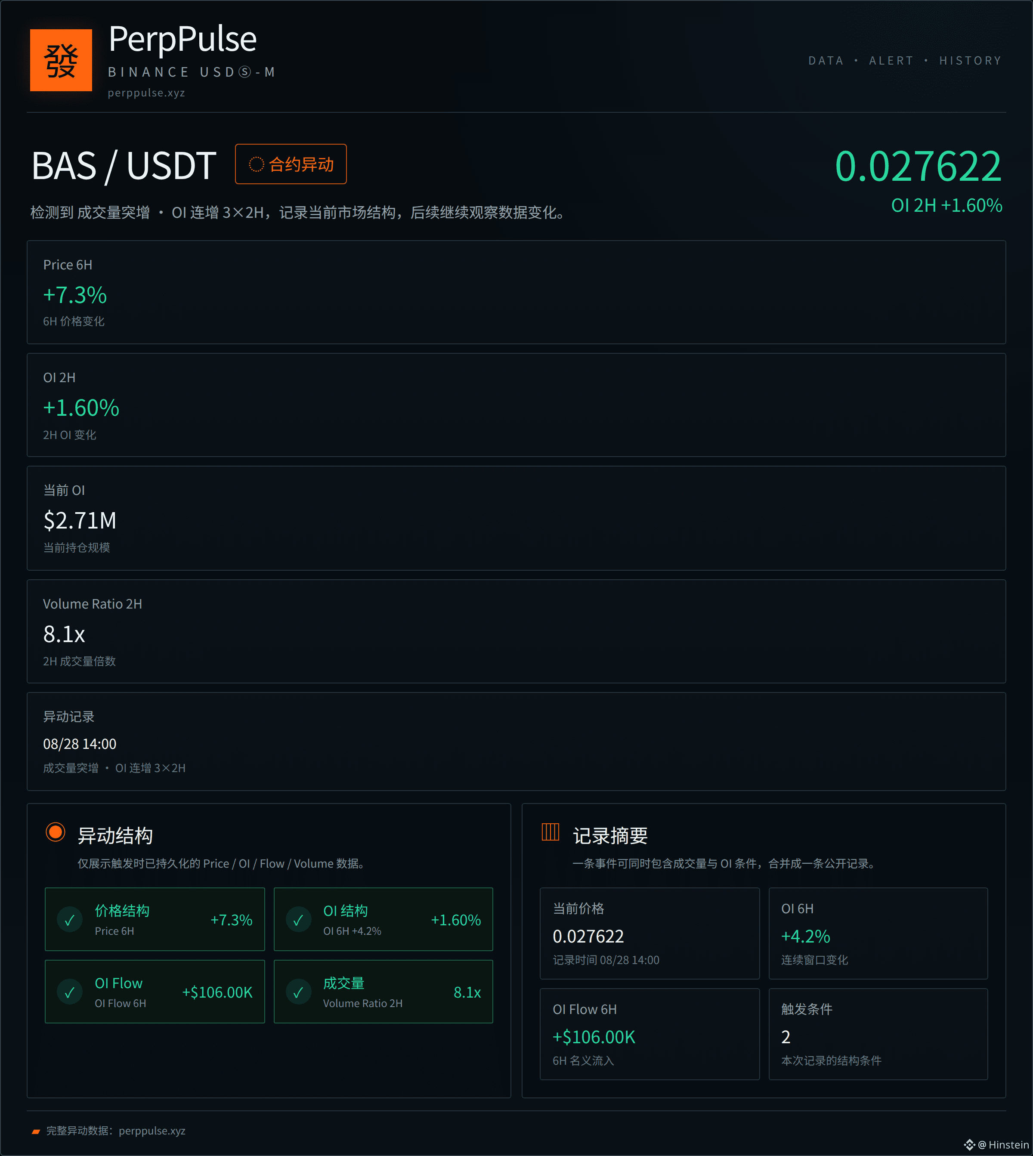Click the 记录时间 08/28 14:00 text

tap(606, 960)
